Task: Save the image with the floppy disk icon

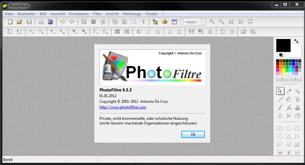Action: point(29,22)
